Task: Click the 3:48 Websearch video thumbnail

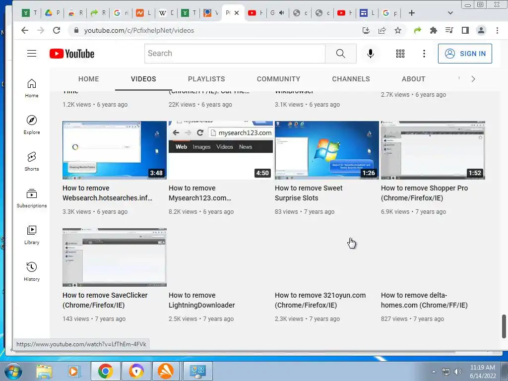Action: (115, 150)
